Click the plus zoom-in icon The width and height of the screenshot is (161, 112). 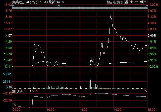click(131, 2)
